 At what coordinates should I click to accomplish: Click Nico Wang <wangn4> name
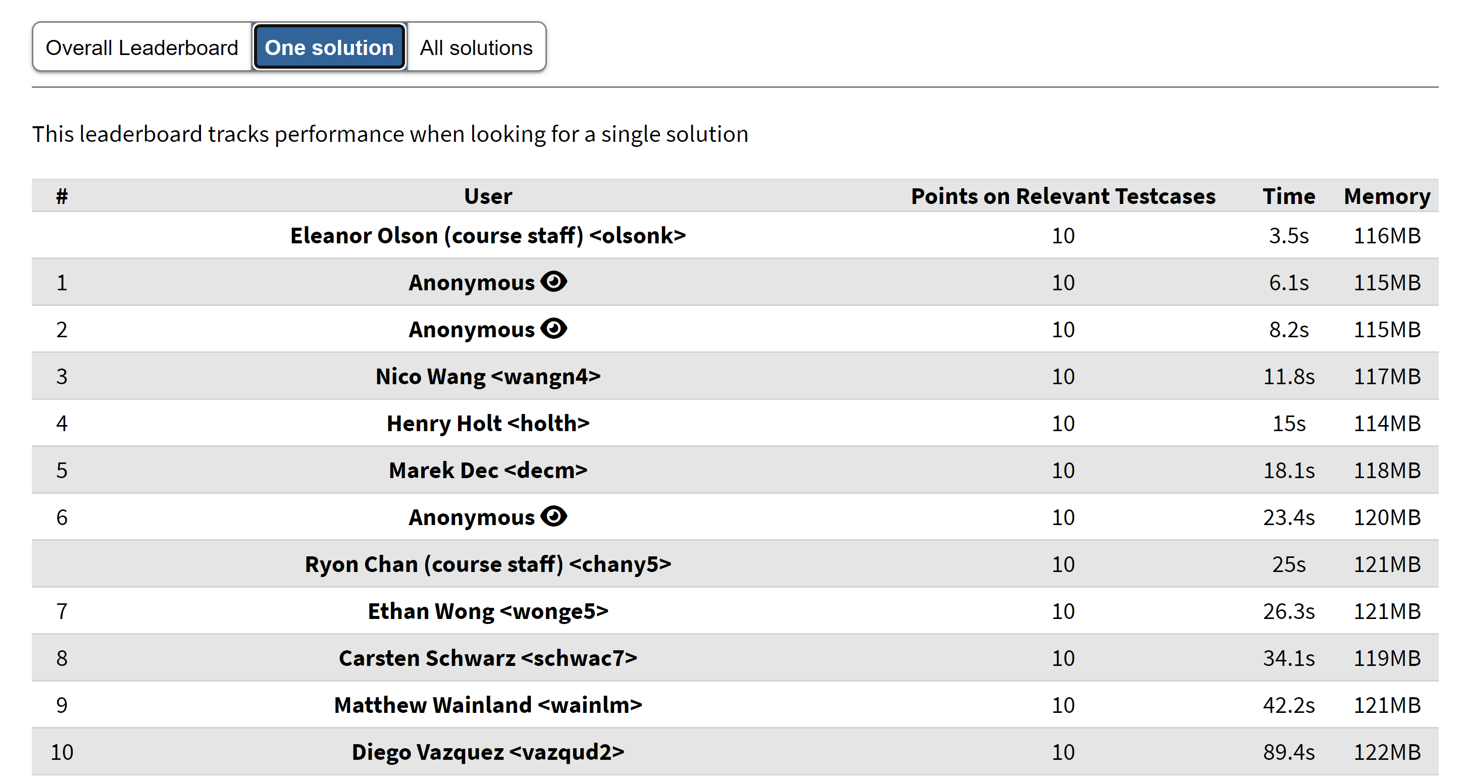click(488, 377)
